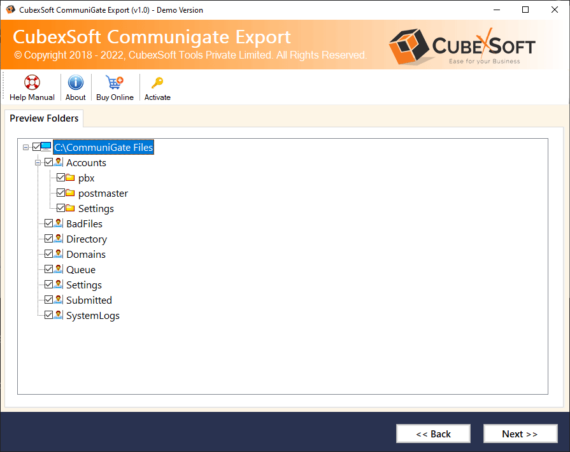
Task: Minimize the CommuniGate Export window
Action: click(x=497, y=10)
